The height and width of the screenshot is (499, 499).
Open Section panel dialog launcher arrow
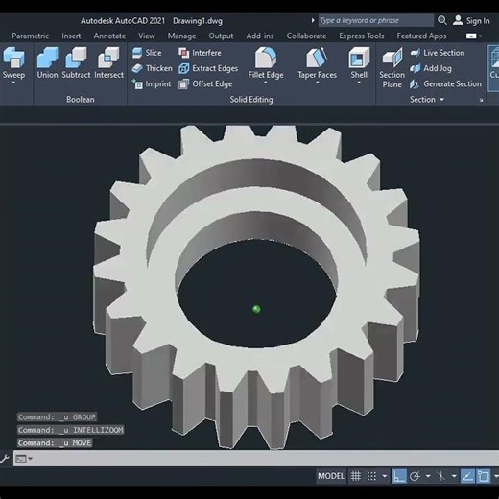(481, 100)
